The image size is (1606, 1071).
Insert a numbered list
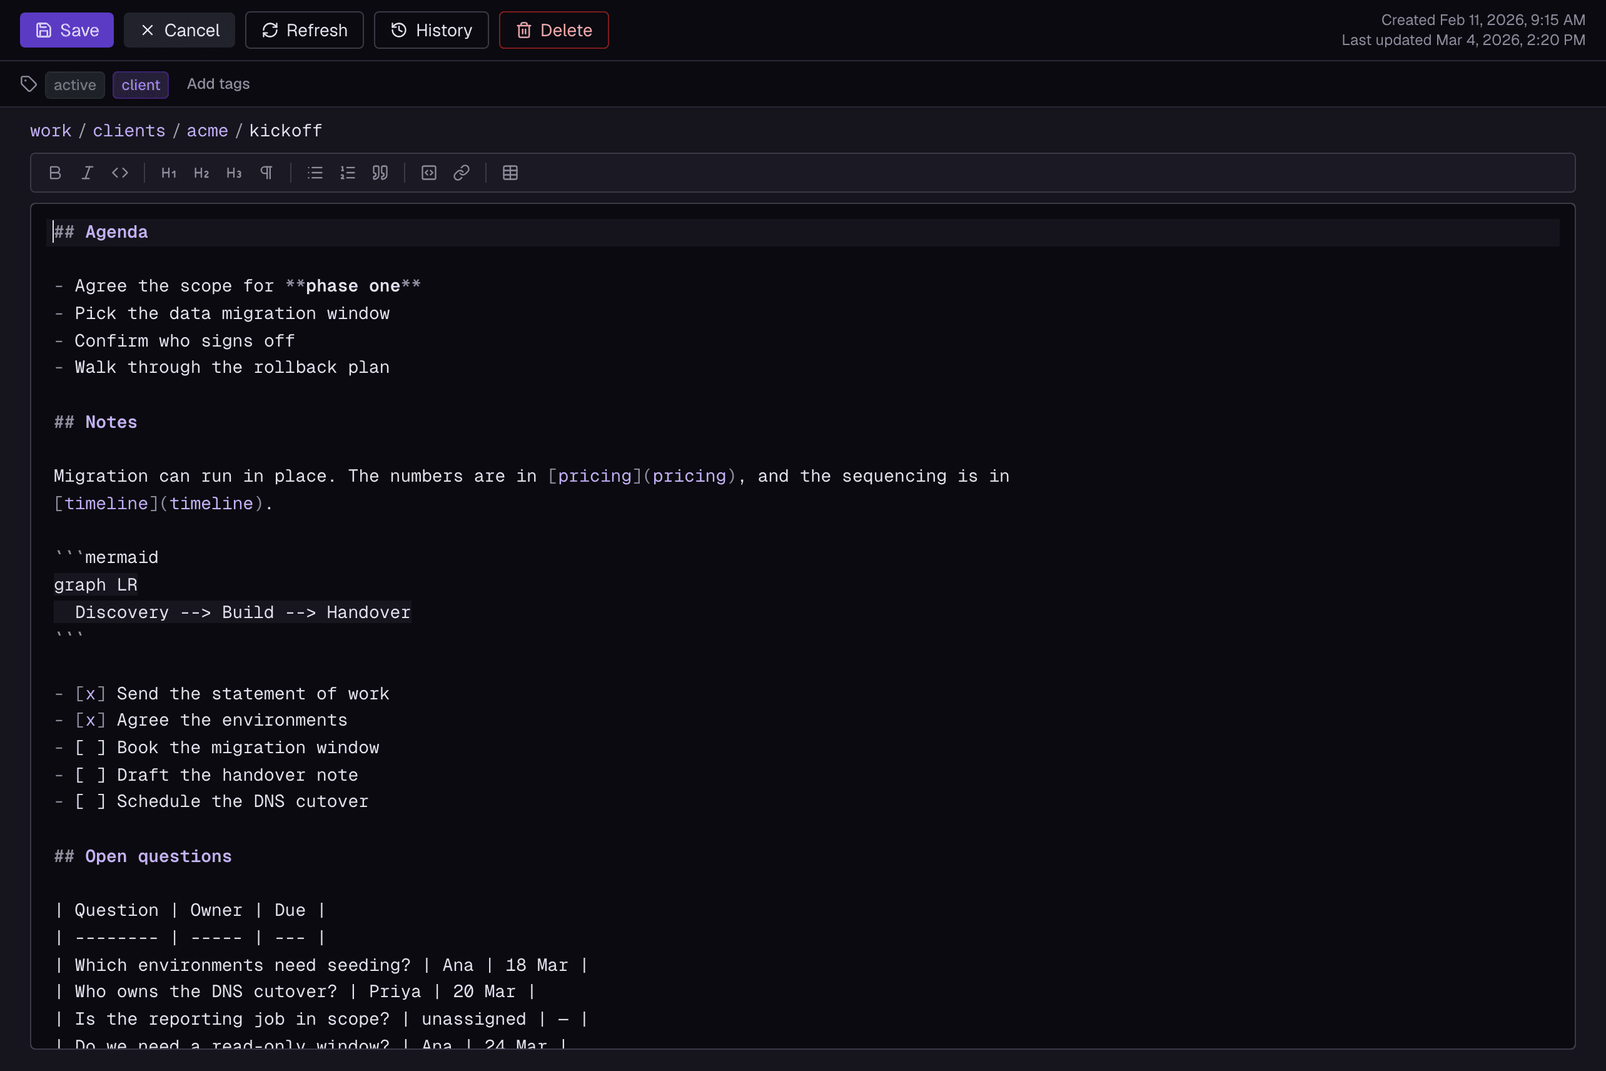(x=348, y=173)
